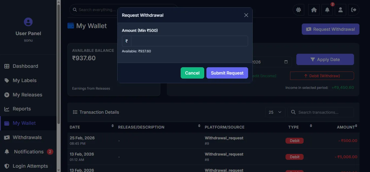Sort by RELEASE/DESCRIPTION column
The height and width of the screenshot is (172, 370).
[159, 127]
